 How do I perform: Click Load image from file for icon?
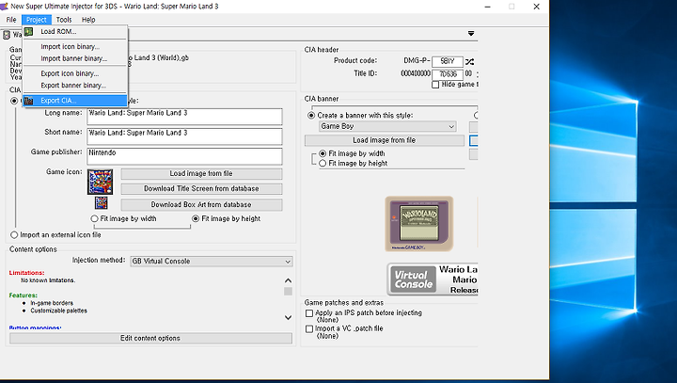[201, 173]
